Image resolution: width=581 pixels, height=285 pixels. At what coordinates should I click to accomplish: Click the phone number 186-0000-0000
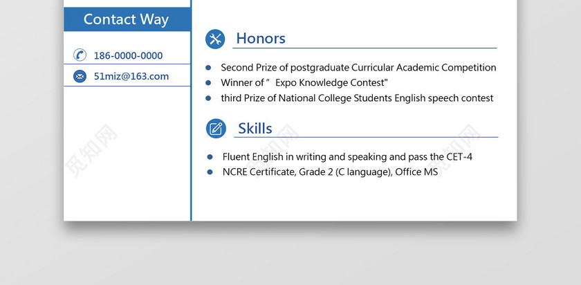pyautogui.click(x=128, y=55)
